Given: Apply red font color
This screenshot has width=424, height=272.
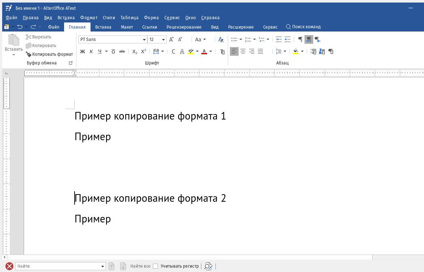Looking at the screenshot, I should tap(204, 51).
